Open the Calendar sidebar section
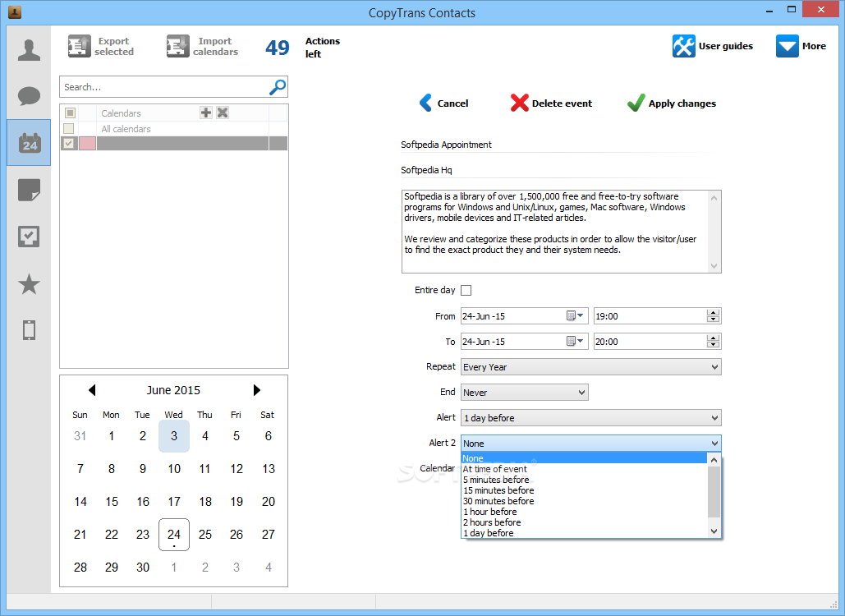 pyautogui.click(x=29, y=143)
